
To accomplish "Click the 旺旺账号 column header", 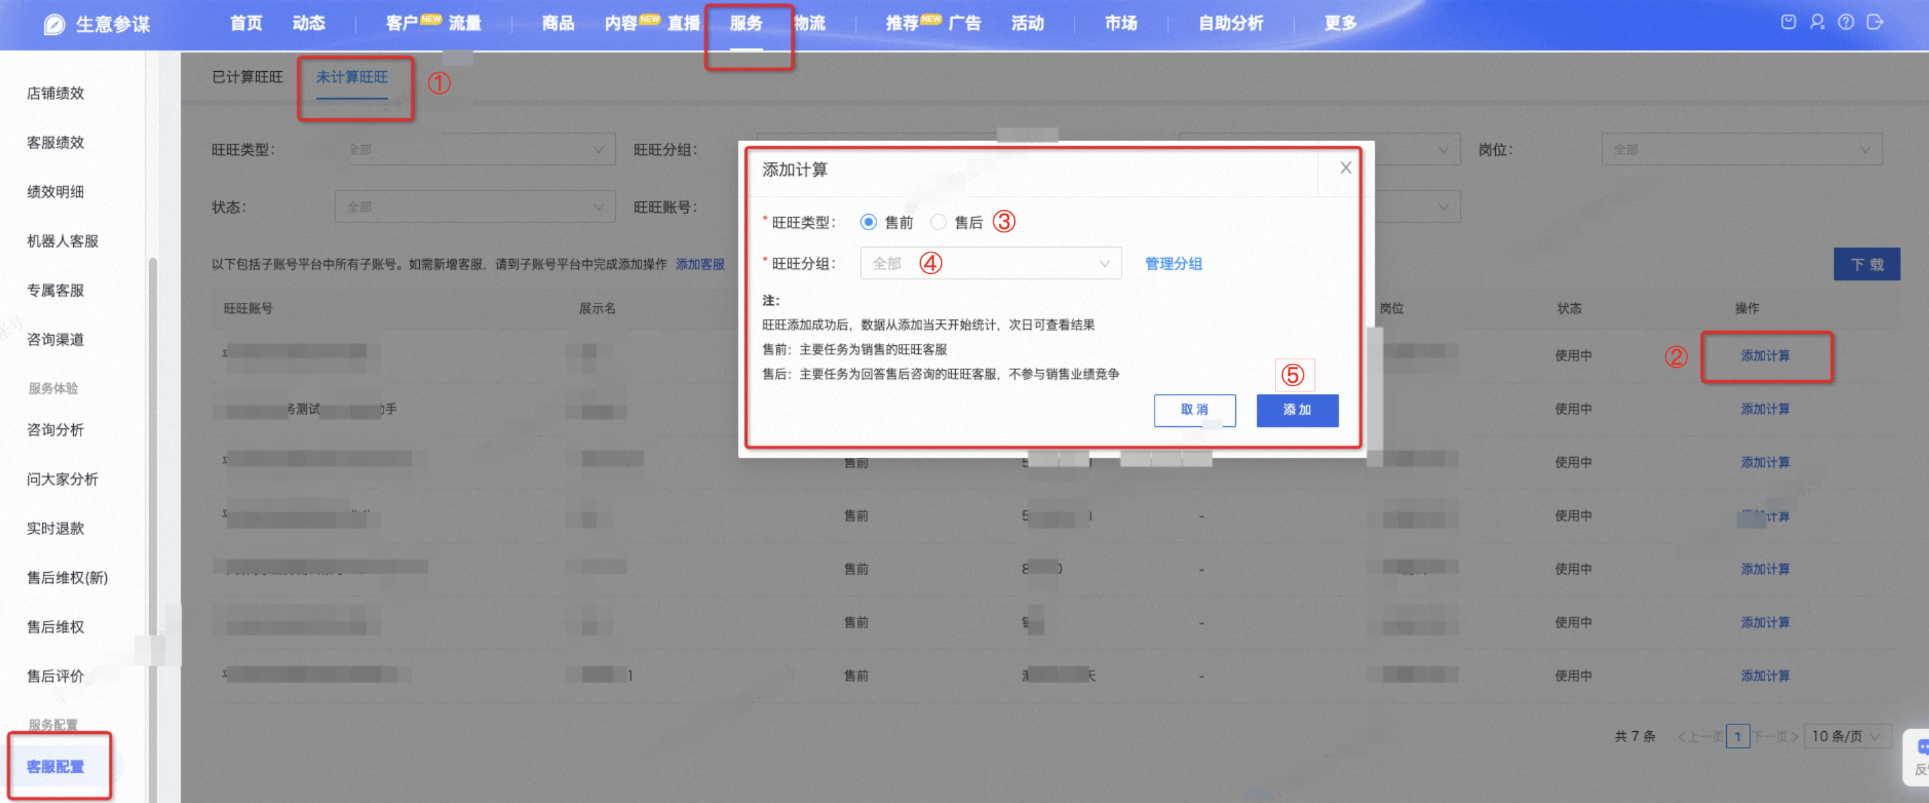I will [248, 308].
